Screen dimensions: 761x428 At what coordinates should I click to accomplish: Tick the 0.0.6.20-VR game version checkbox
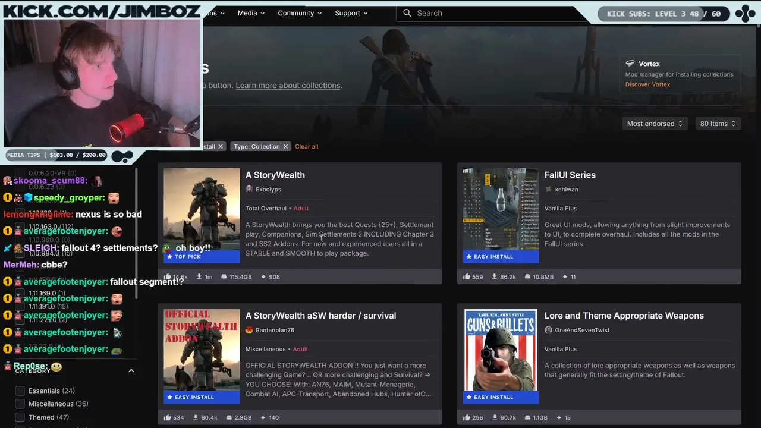pos(20,173)
